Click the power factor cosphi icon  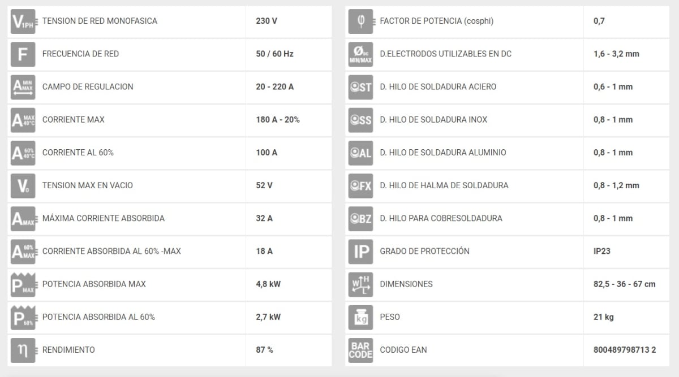[x=360, y=21]
